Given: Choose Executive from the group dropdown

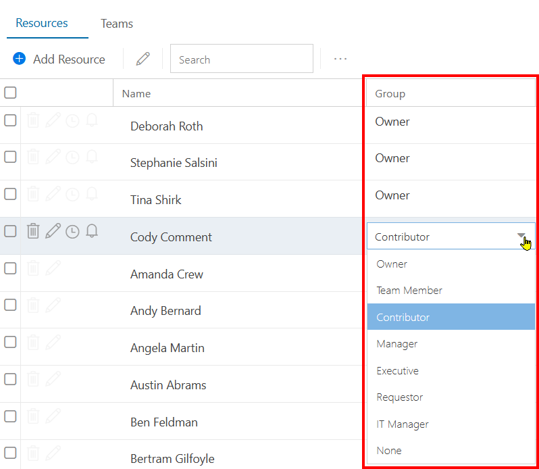Looking at the screenshot, I should click(x=451, y=370).
